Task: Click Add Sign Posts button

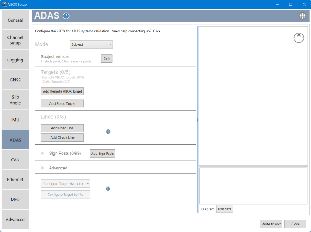Action: (x=102, y=154)
